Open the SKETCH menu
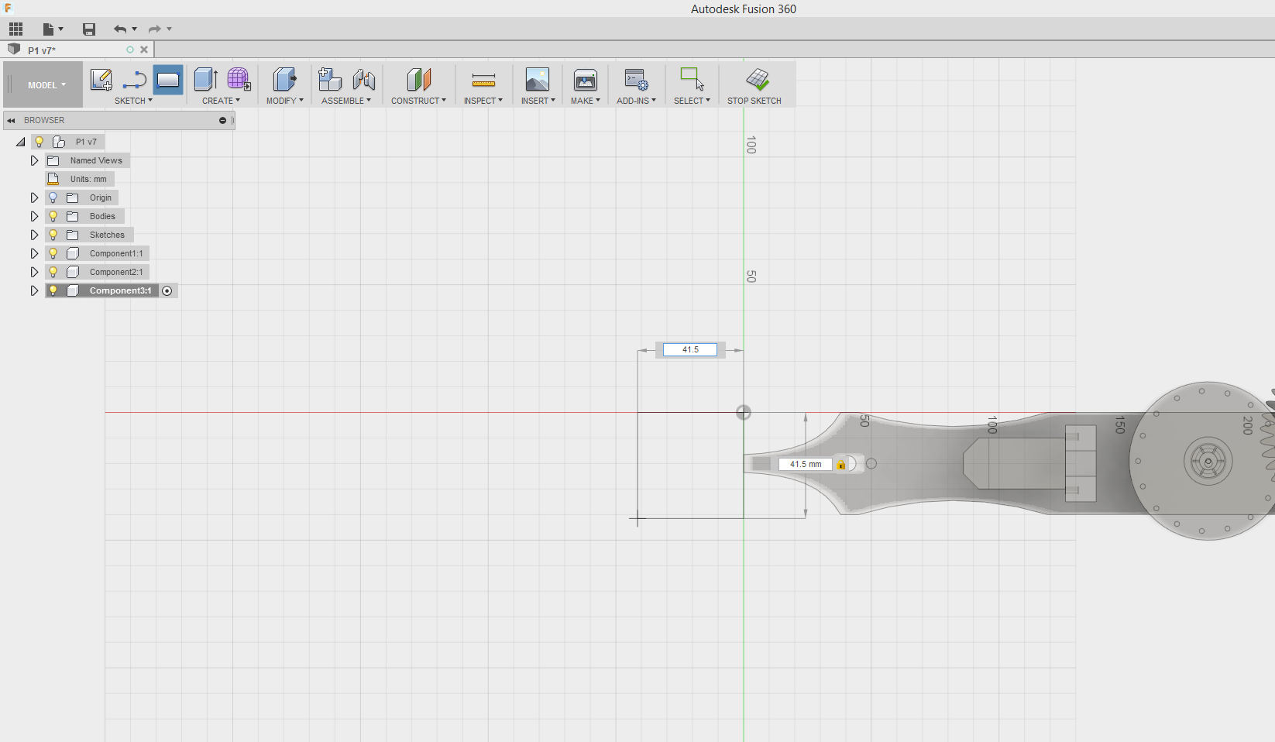 click(x=133, y=101)
